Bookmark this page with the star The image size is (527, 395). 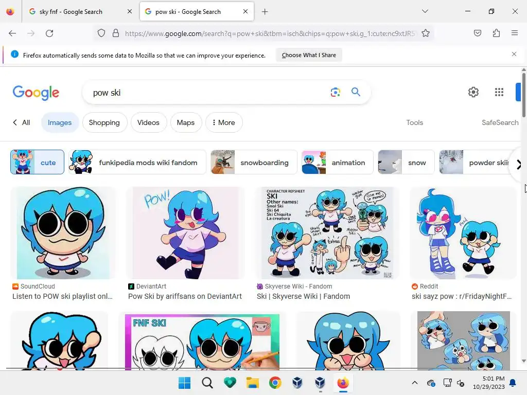pyautogui.click(x=426, y=33)
